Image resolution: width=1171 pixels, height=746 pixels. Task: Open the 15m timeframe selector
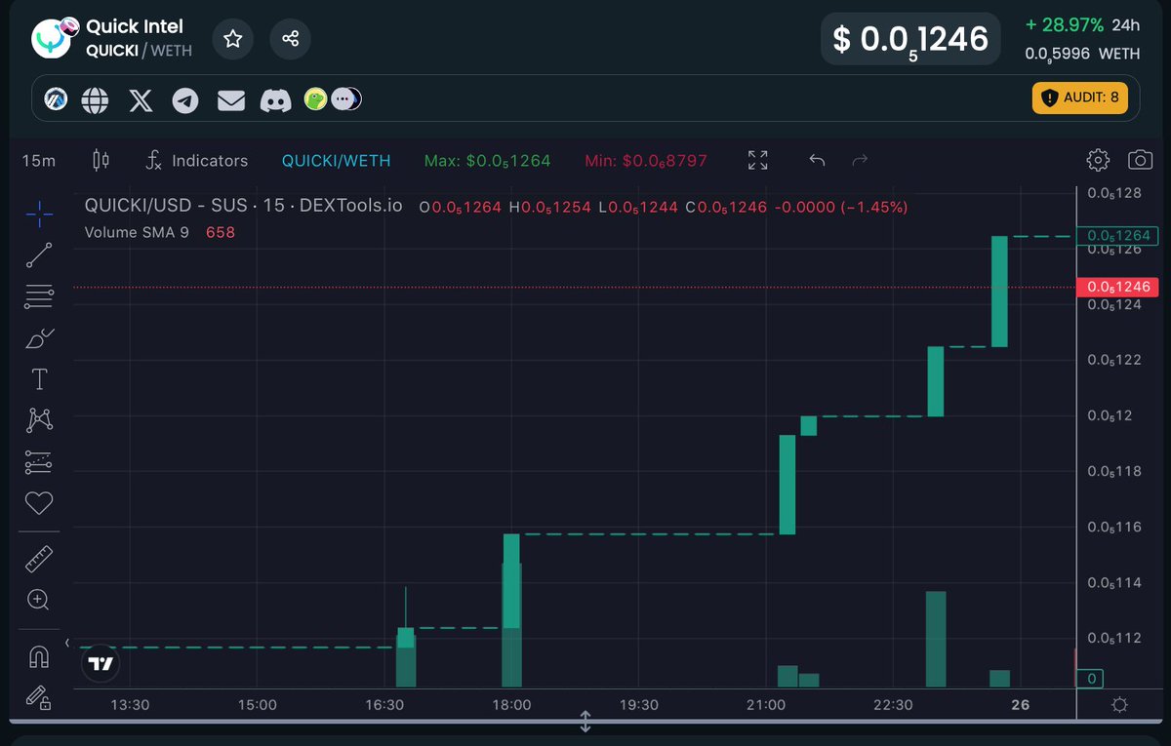coord(39,161)
